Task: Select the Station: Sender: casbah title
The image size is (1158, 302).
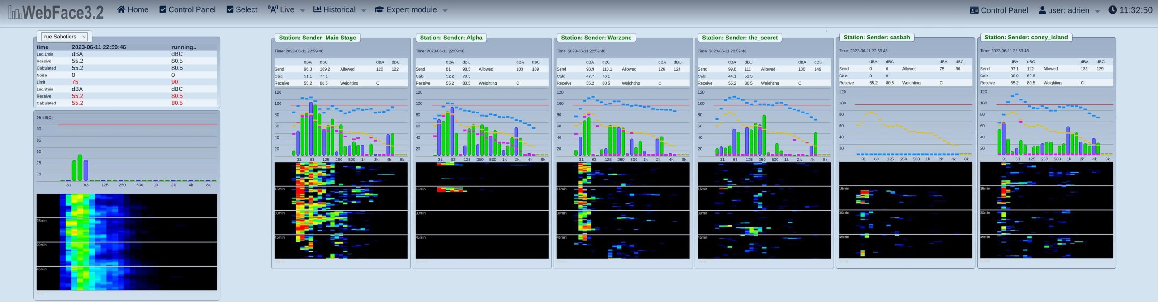Action: (x=876, y=37)
